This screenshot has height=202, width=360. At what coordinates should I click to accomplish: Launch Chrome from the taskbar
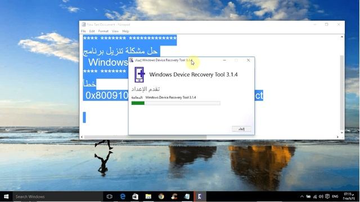161,196
